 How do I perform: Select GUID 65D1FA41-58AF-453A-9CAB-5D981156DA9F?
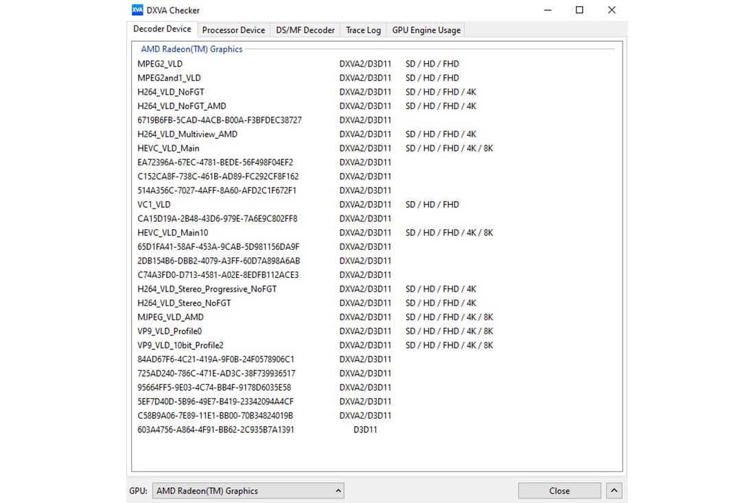[218, 247]
